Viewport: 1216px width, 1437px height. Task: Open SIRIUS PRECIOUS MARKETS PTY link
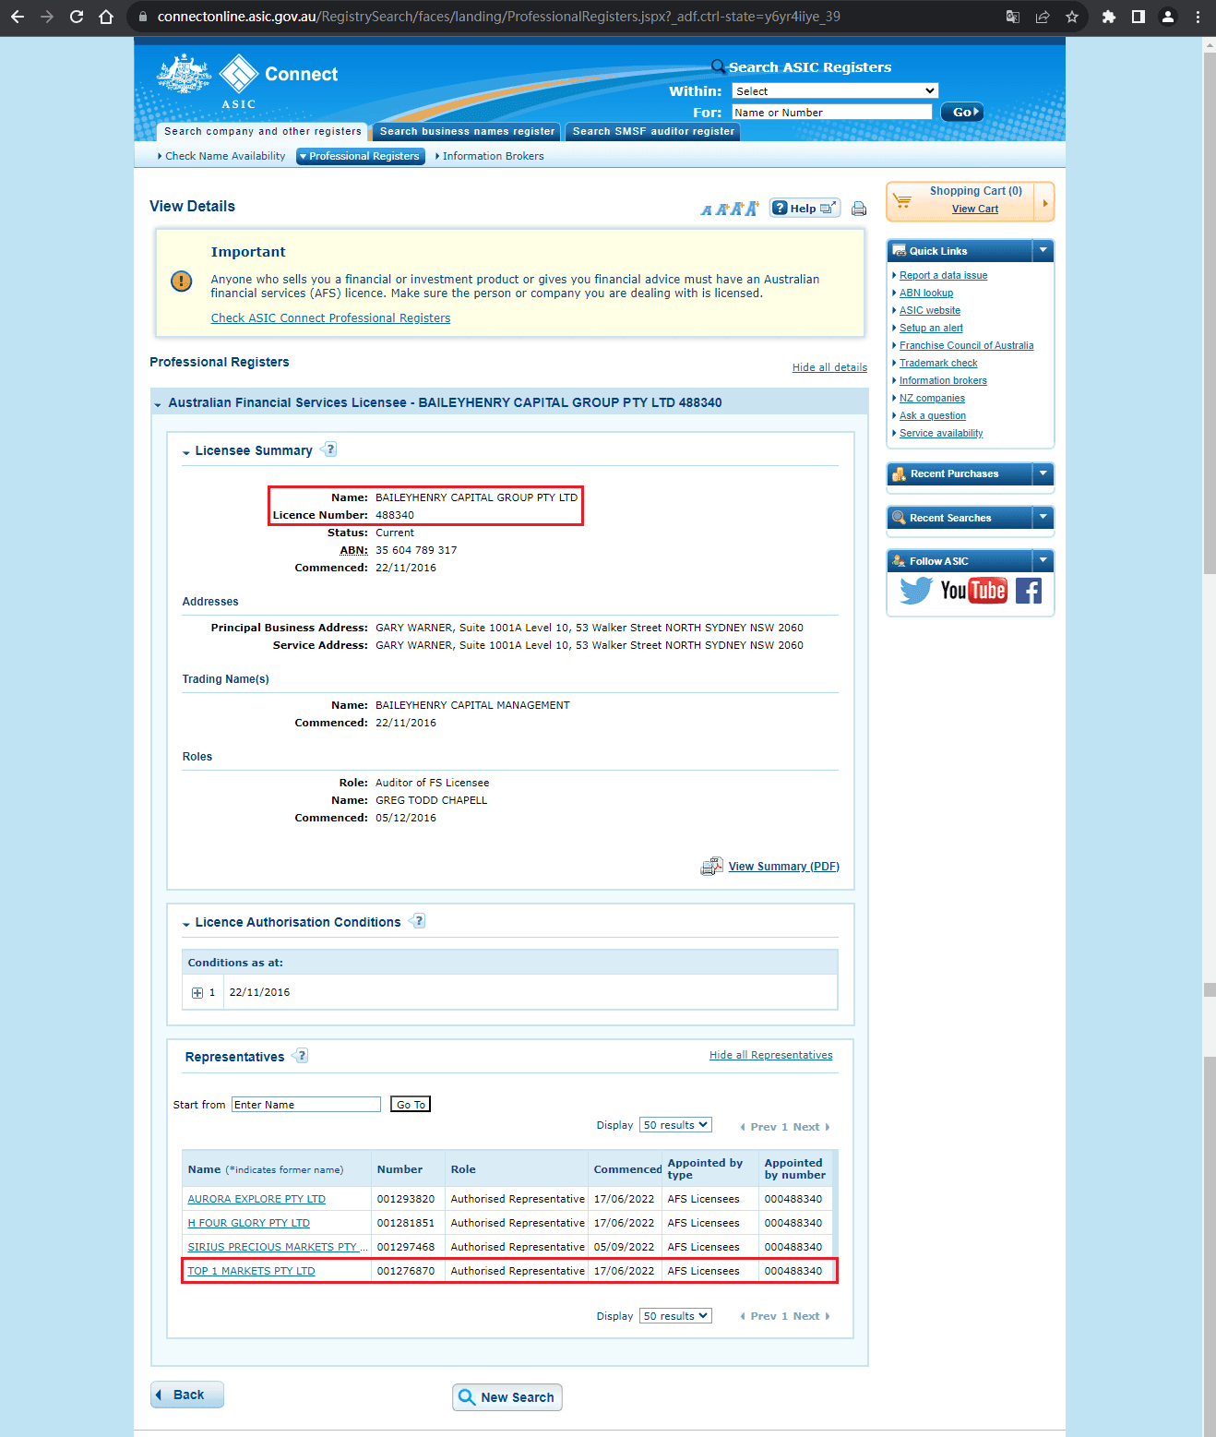tap(278, 1247)
